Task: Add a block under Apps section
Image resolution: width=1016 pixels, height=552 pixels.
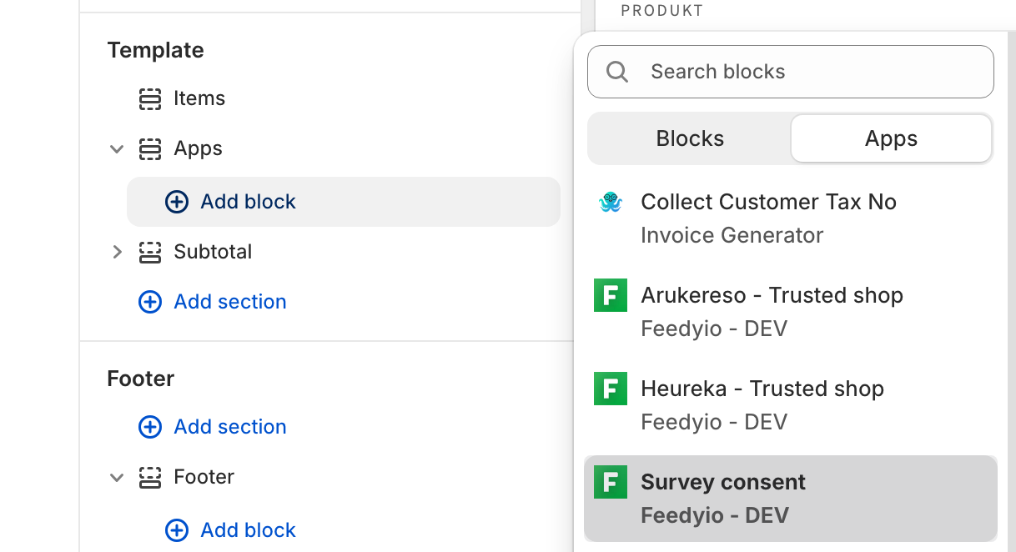Action: pyautogui.click(x=232, y=202)
